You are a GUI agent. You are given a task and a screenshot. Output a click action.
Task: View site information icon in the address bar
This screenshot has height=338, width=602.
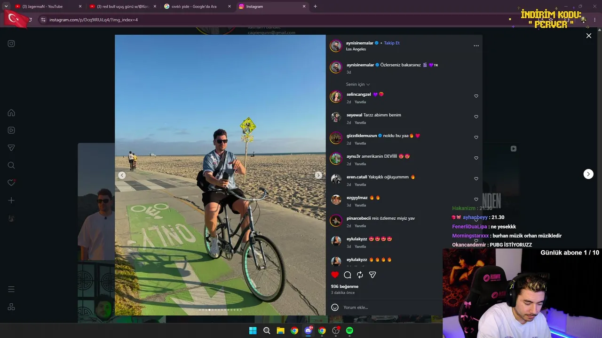[43, 20]
